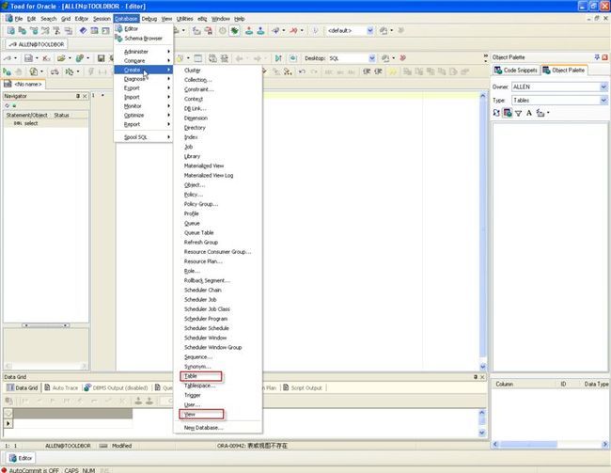Viewport: 611px width, 473px height.
Task: Click the Data Grid panel pin icon
Action: 476,377
